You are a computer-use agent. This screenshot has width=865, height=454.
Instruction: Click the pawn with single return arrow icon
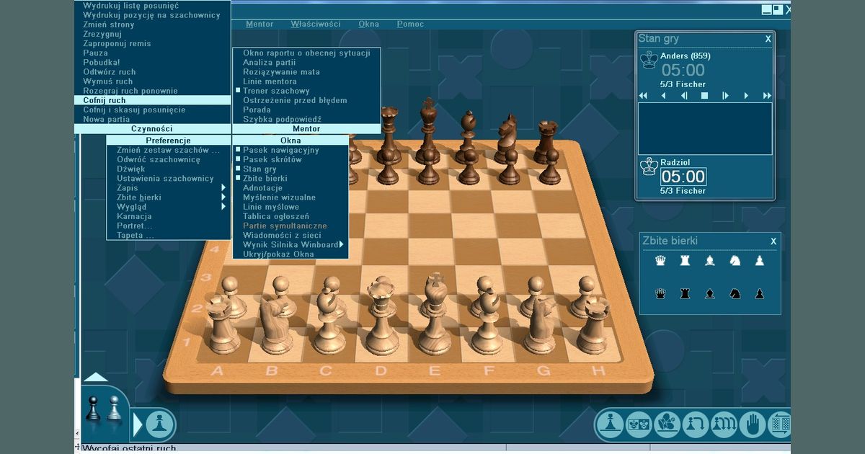pos(696,423)
